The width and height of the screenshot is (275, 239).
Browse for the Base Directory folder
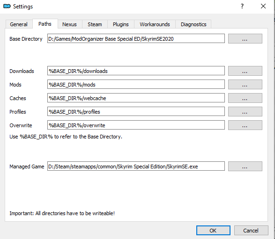pos(245,38)
